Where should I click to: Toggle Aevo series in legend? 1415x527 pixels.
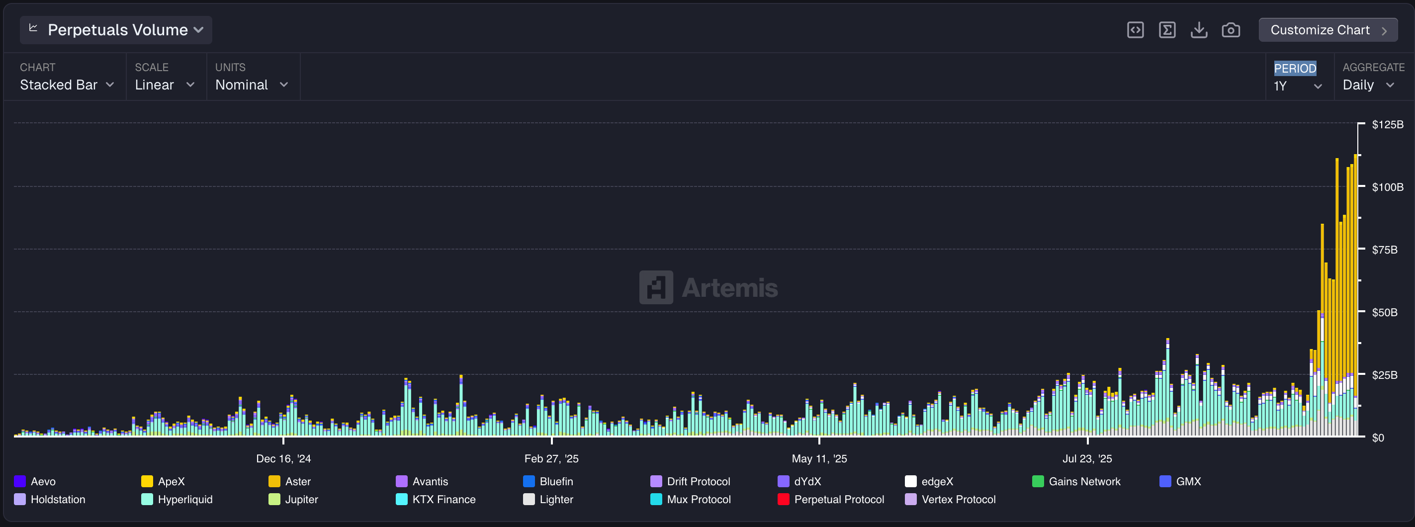click(x=35, y=481)
